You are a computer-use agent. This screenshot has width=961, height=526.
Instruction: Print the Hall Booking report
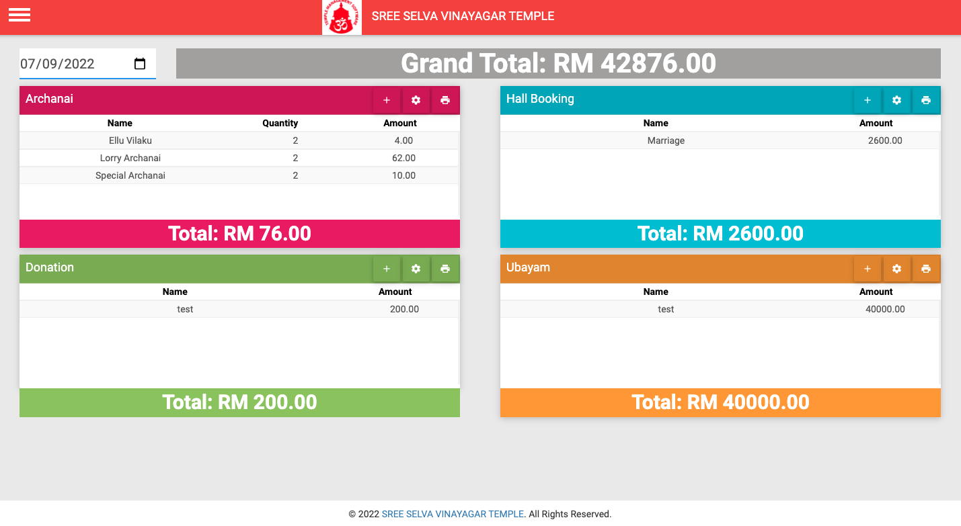925,100
